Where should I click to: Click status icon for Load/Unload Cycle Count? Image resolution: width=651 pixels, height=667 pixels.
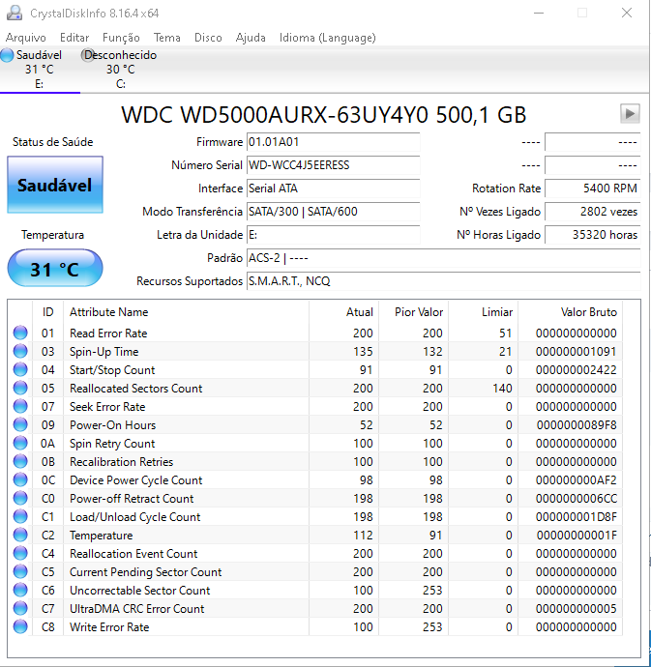(x=20, y=516)
